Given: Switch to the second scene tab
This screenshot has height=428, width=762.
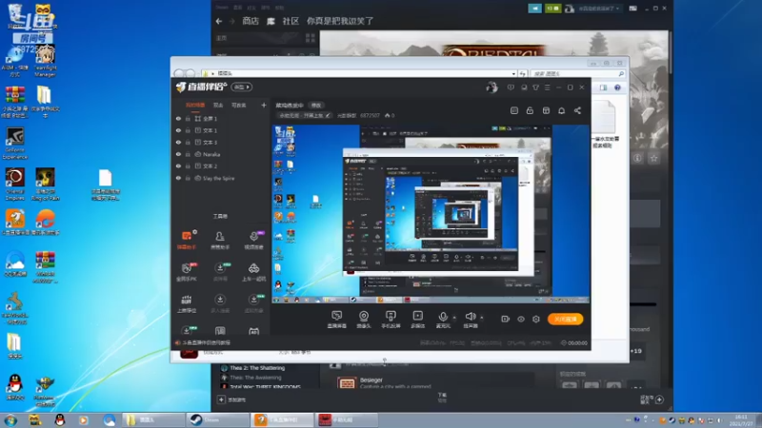Looking at the screenshot, I should pos(218,105).
